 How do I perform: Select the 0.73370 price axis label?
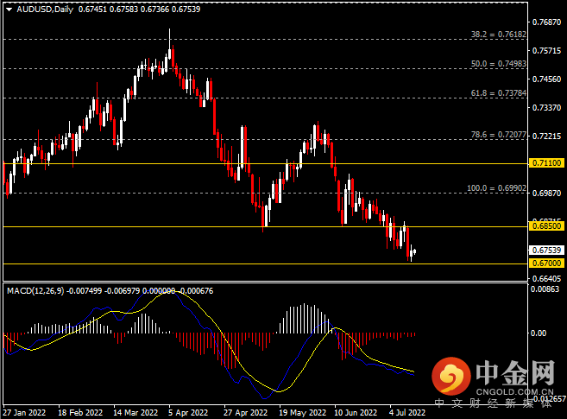pyautogui.click(x=546, y=108)
